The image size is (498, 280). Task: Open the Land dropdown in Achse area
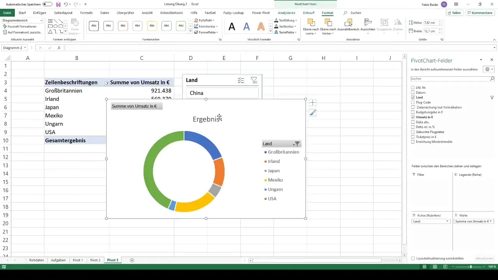click(447, 221)
